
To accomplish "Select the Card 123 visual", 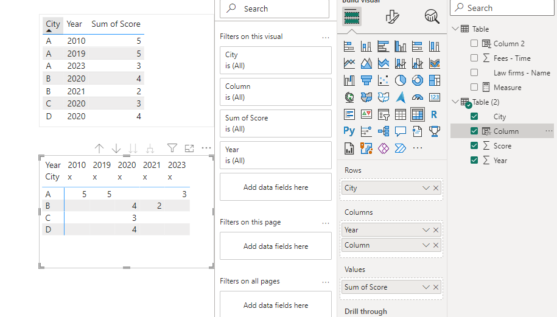I will [x=435, y=97].
